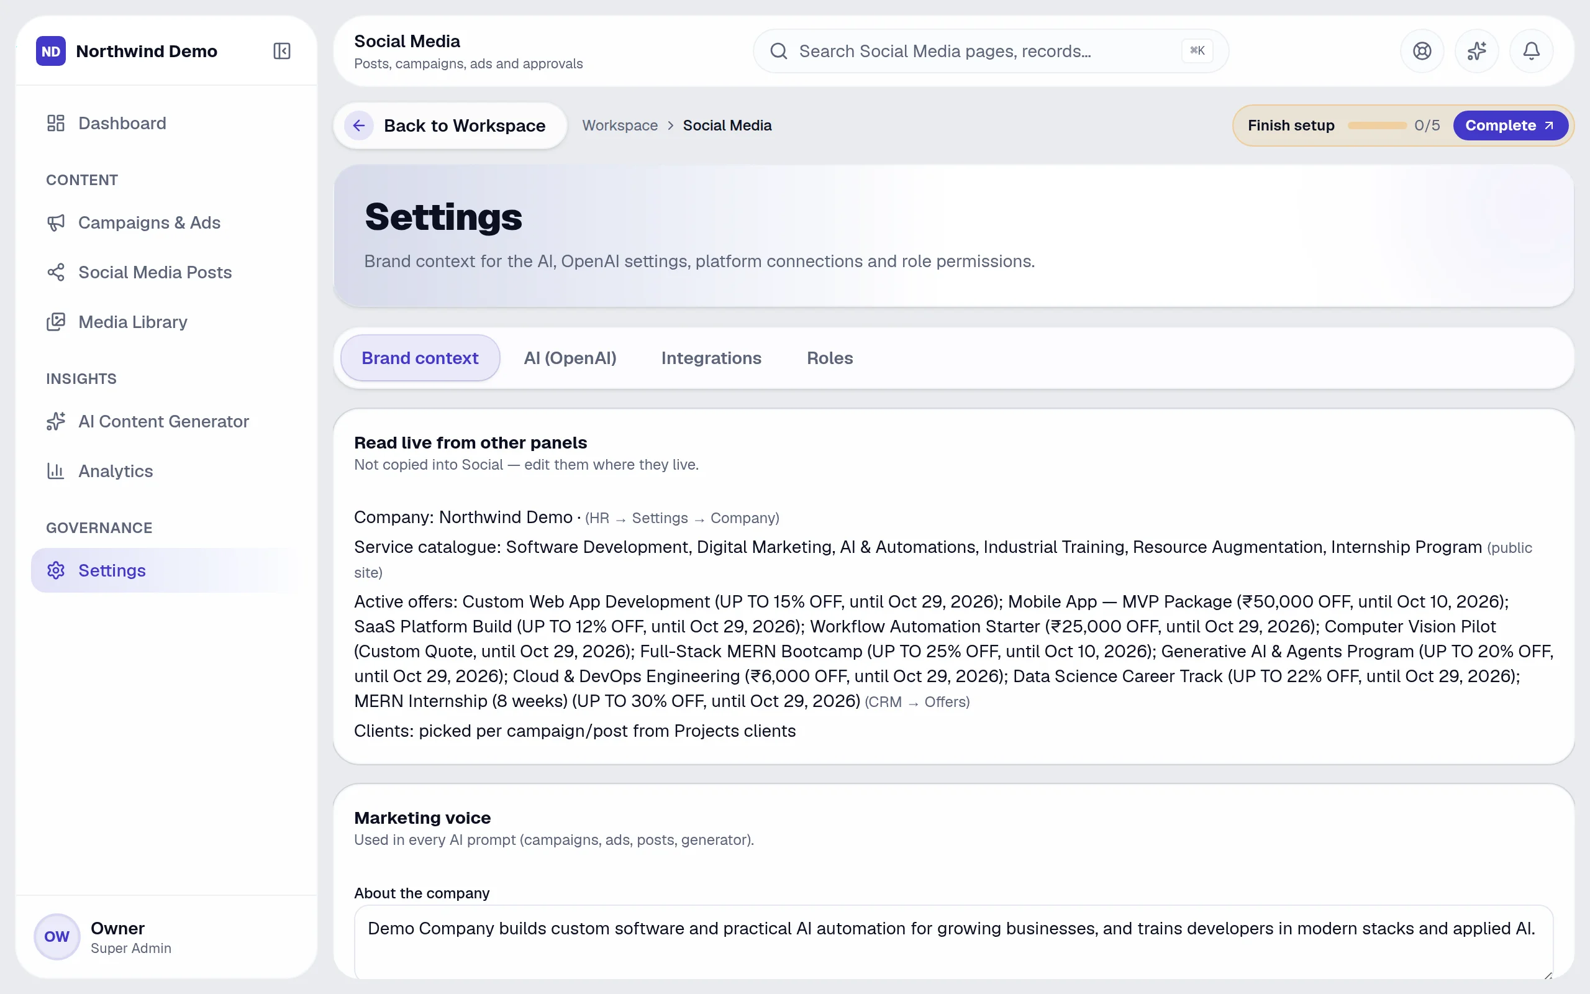The image size is (1590, 994).
Task: Focus the Social Media search field
Action: (x=990, y=52)
